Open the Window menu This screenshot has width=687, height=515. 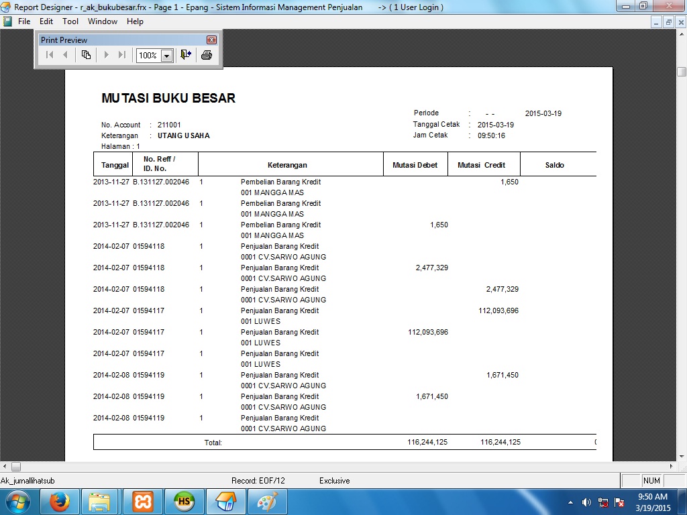click(x=103, y=21)
